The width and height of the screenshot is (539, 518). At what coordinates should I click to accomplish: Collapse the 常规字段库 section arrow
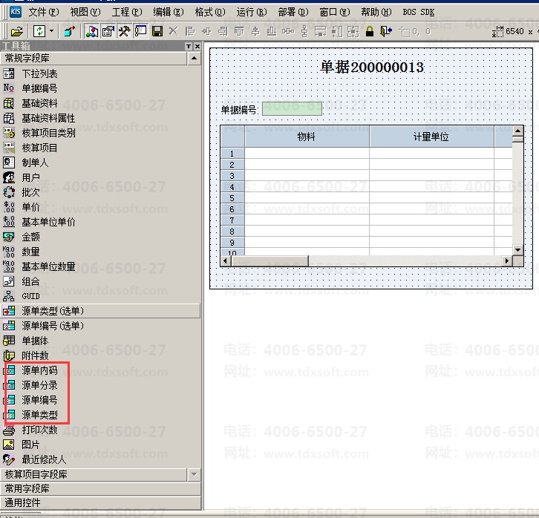[x=194, y=58]
